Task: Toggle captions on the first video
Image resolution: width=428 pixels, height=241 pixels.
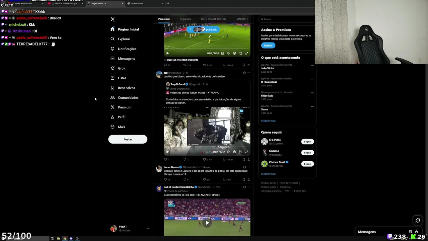Action: pos(223,53)
